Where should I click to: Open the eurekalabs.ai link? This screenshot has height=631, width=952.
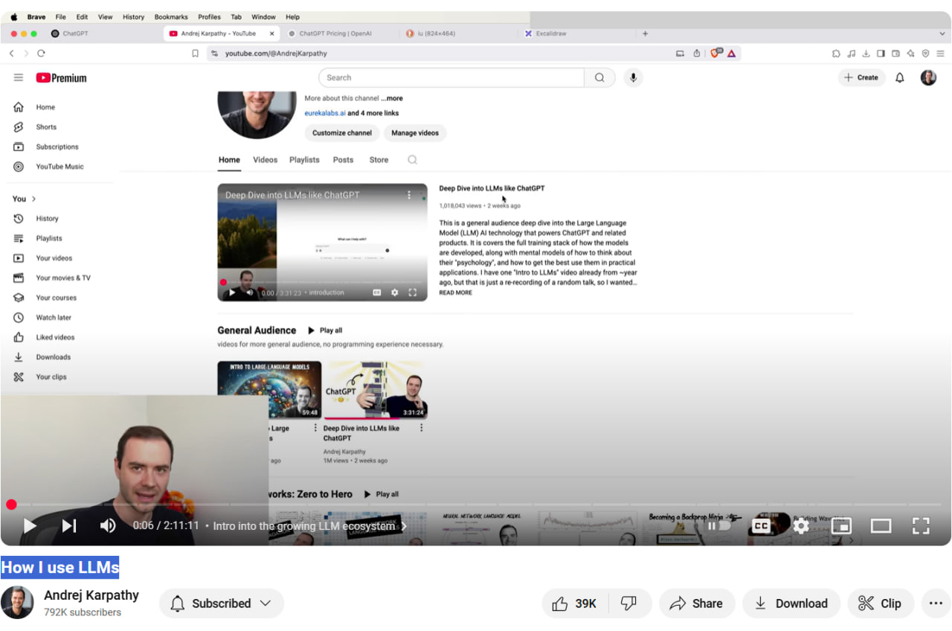(x=325, y=113)
